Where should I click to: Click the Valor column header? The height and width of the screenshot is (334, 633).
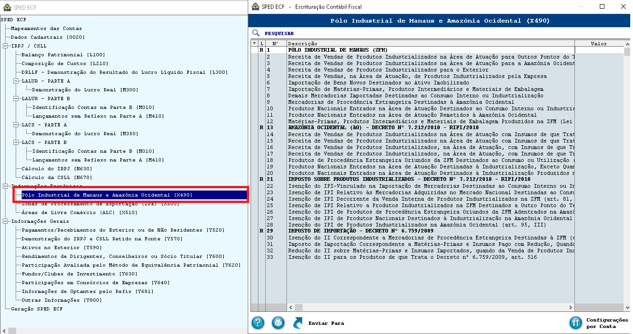click(x=599, y=43)
